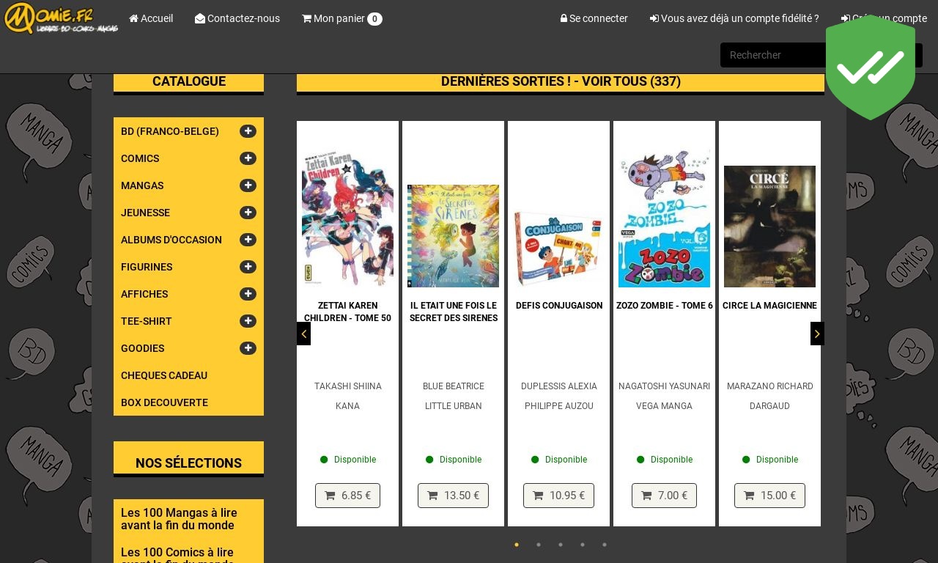Open Zettai Karen Children cover image
The height and width of the screenshot is (563, 938).
tap(347, 219)
